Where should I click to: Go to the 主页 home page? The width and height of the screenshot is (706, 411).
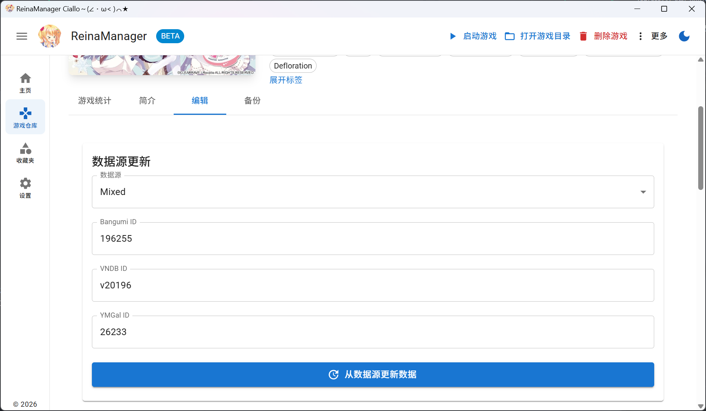coord(25,83)
